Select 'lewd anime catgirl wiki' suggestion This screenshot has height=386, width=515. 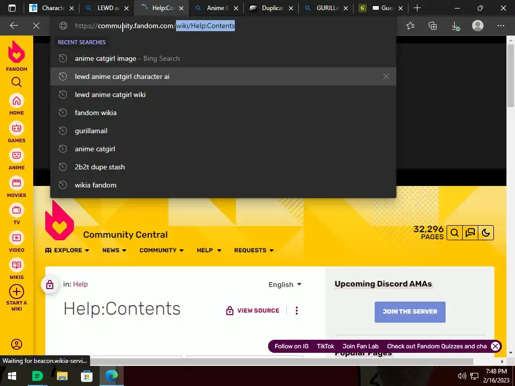tap(223, 94)
